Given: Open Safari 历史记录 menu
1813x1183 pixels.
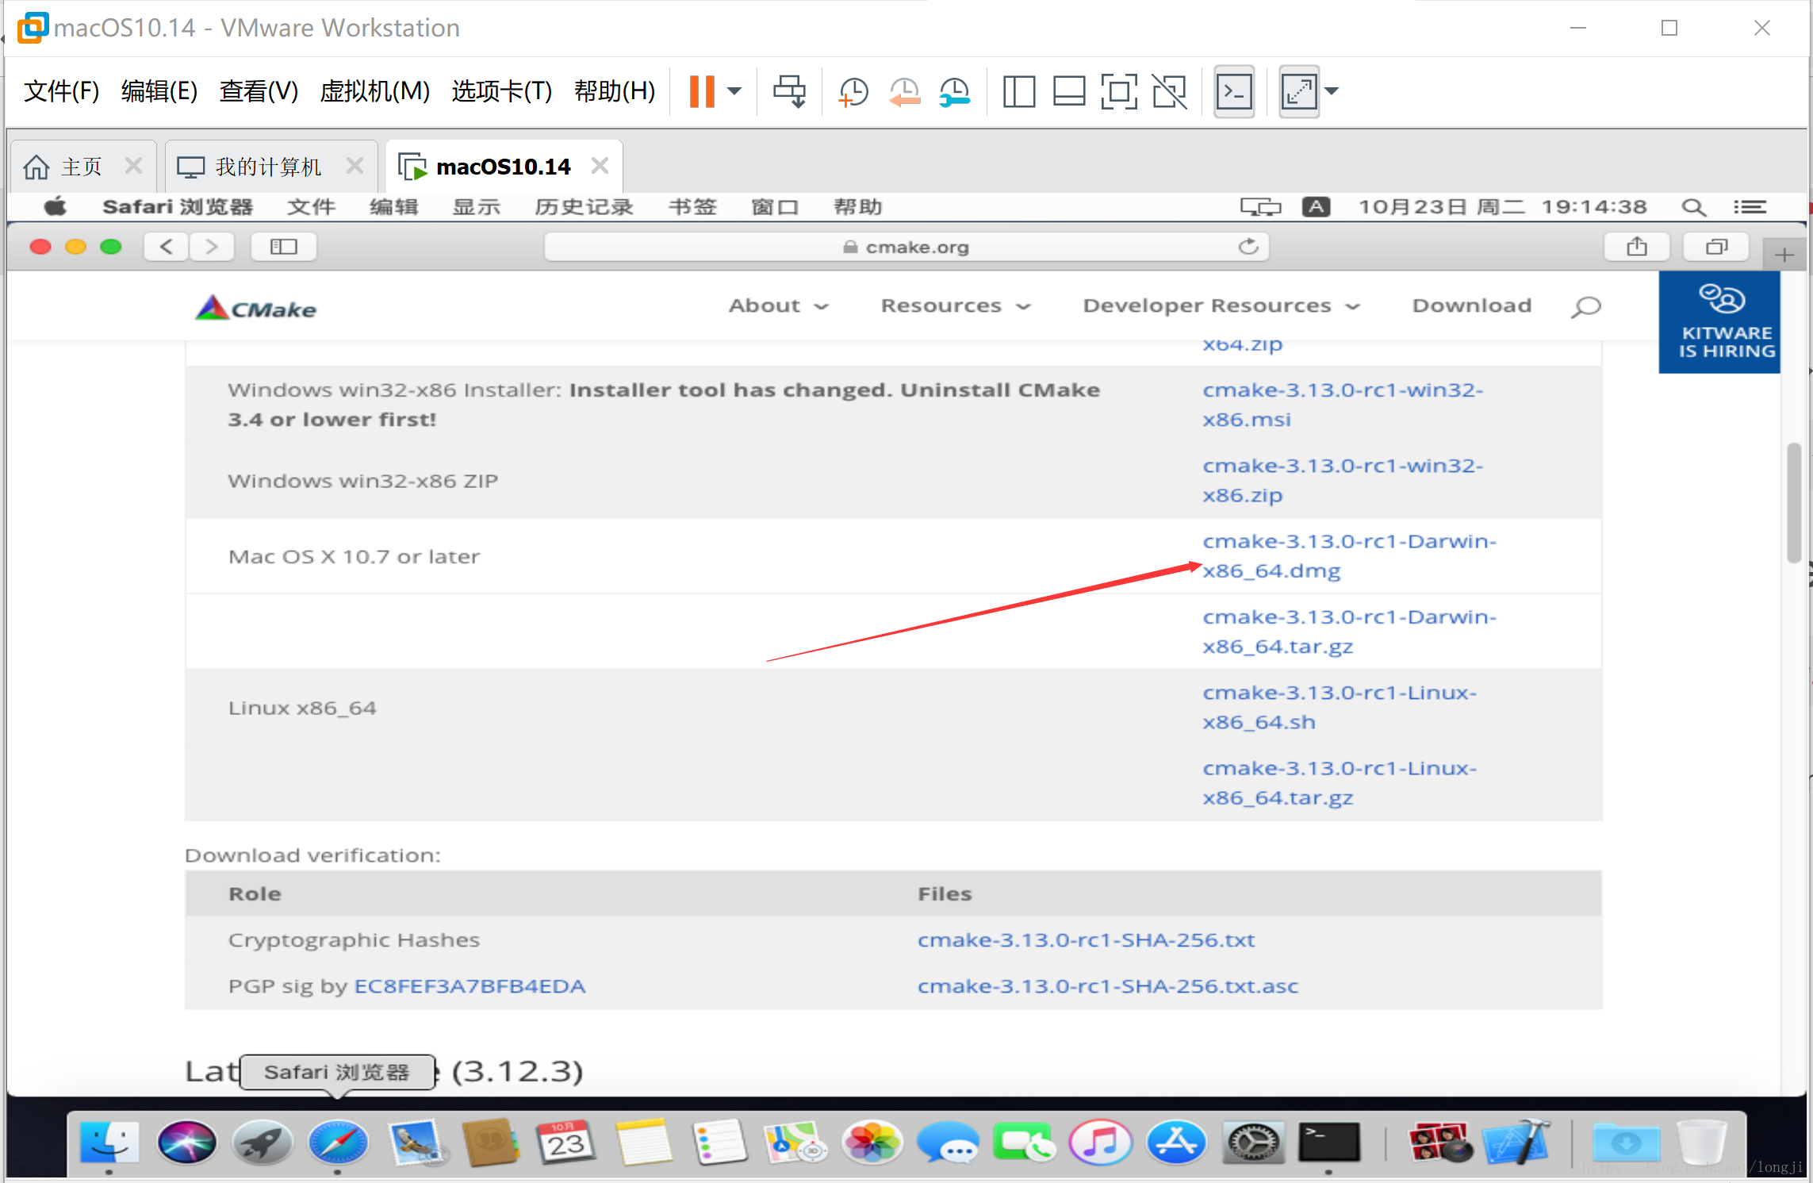Looking at the screenshot, I should (584, 207).
